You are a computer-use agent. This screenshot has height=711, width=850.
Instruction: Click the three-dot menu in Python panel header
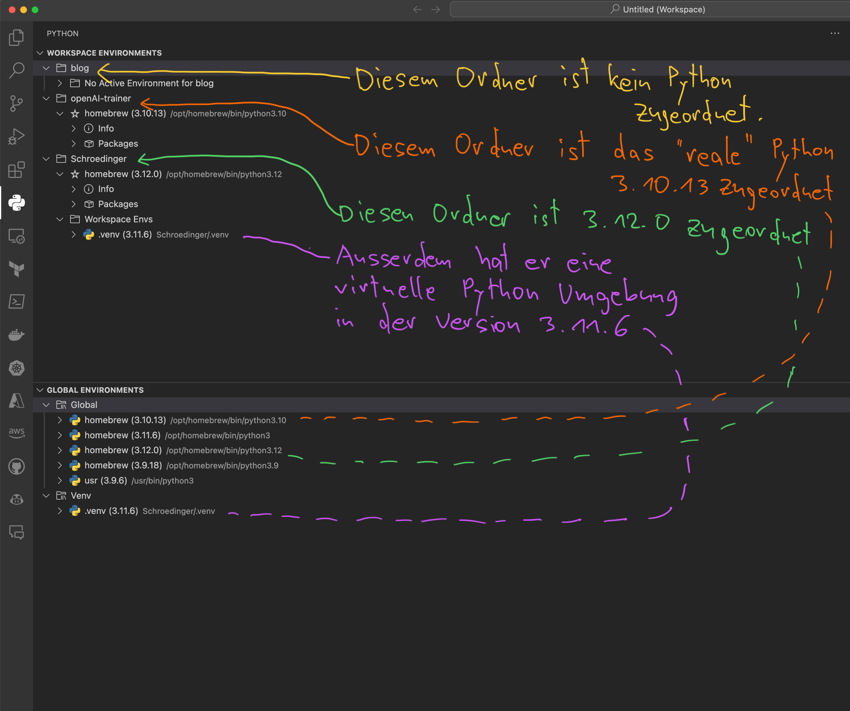835,34
